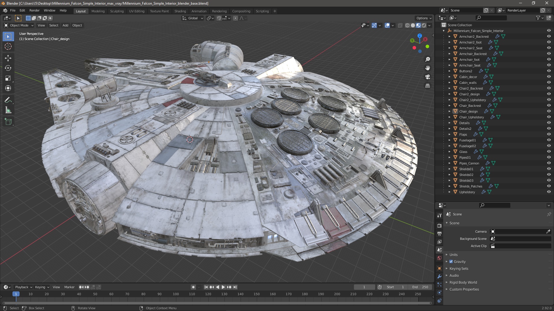Collapse the Millennium_Falcon_Simple_Interior collection

(x=444, y=31)
